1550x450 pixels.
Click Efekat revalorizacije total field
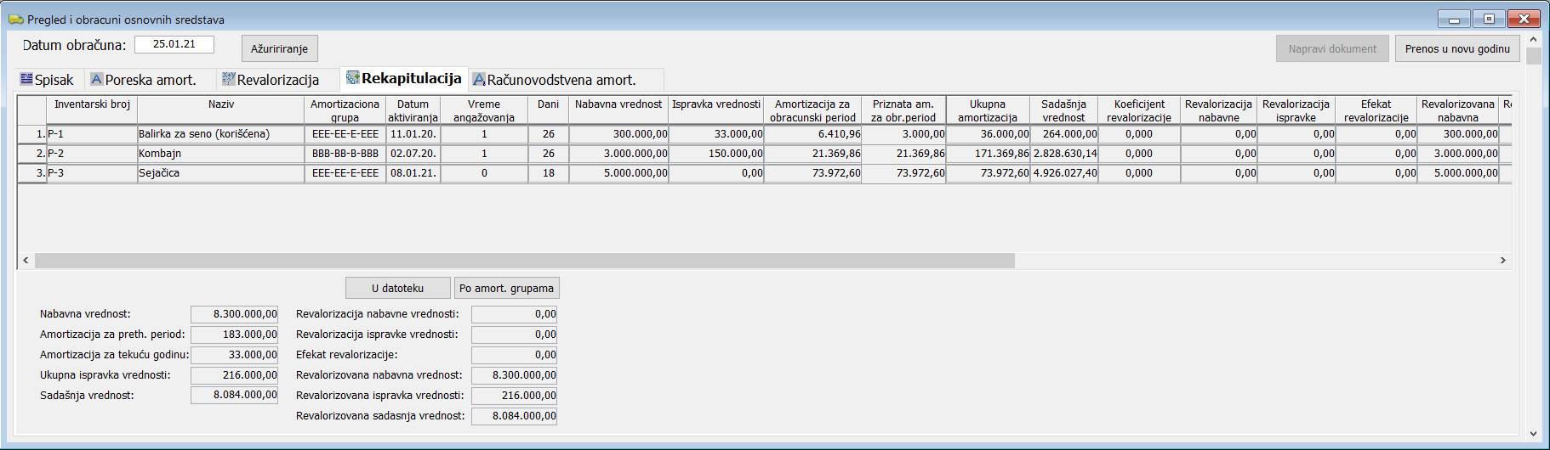pyautogui.click(x=514, y=355)
